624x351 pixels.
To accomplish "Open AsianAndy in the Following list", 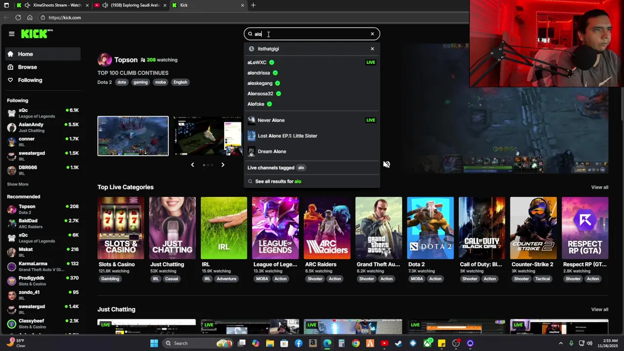I will (42, 127).
